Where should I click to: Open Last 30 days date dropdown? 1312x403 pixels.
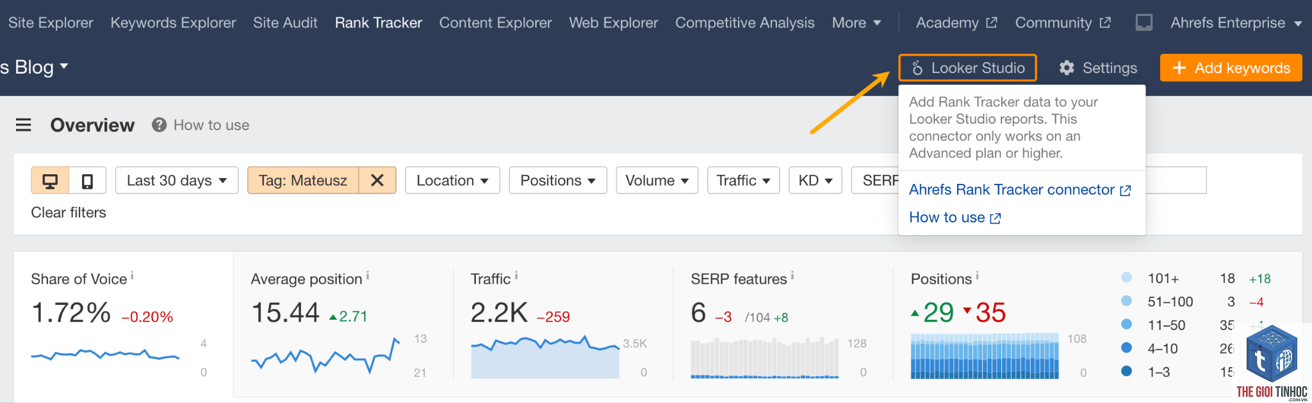177,181
